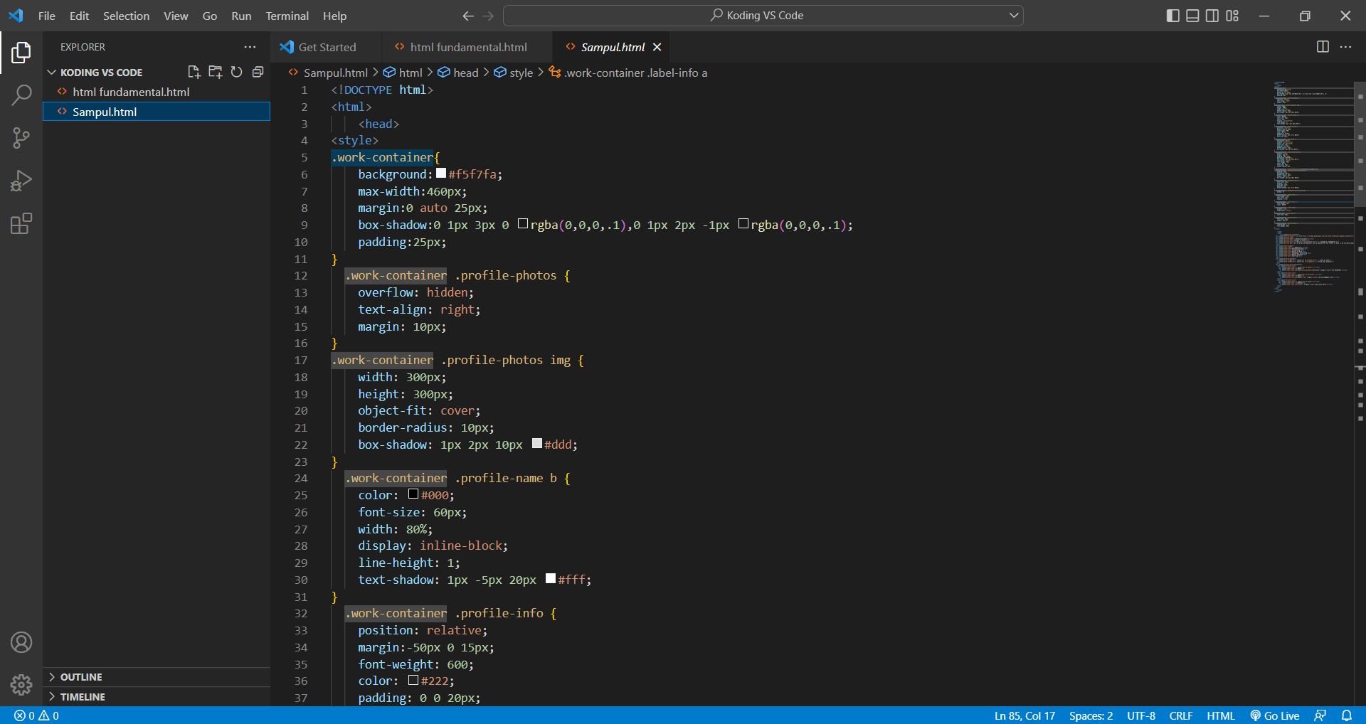Screen dimensions: 1366x724
Task: Open the Extensions view
Action: [21, 224]
